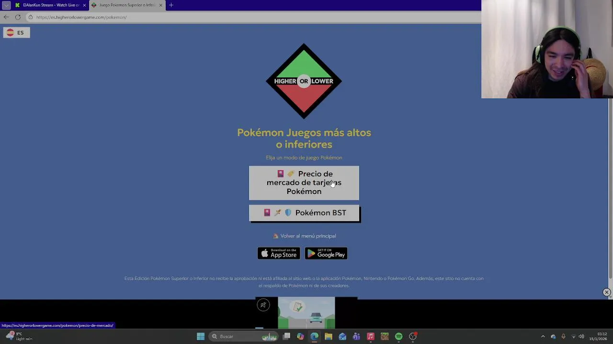Select the Juego Pokemon Superior o Inferior tab

click(x=127, y=5)
